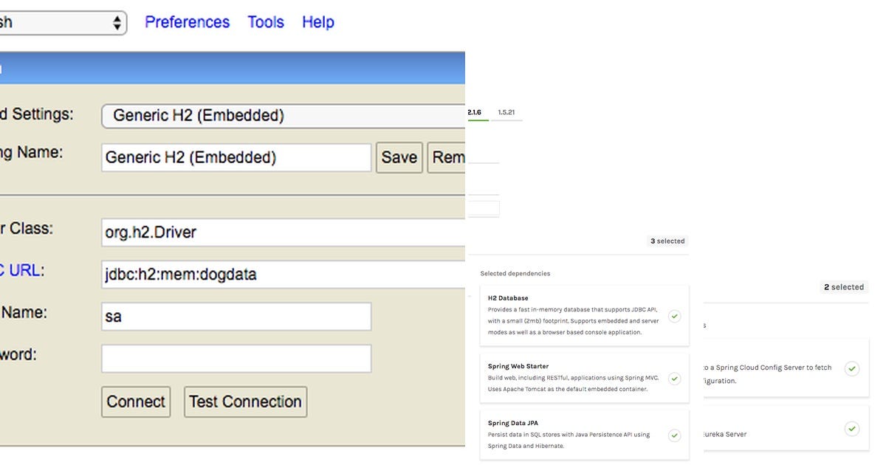The image size is (886, 465).
Task: Click the empty Password field
Action: click(236, 359)
